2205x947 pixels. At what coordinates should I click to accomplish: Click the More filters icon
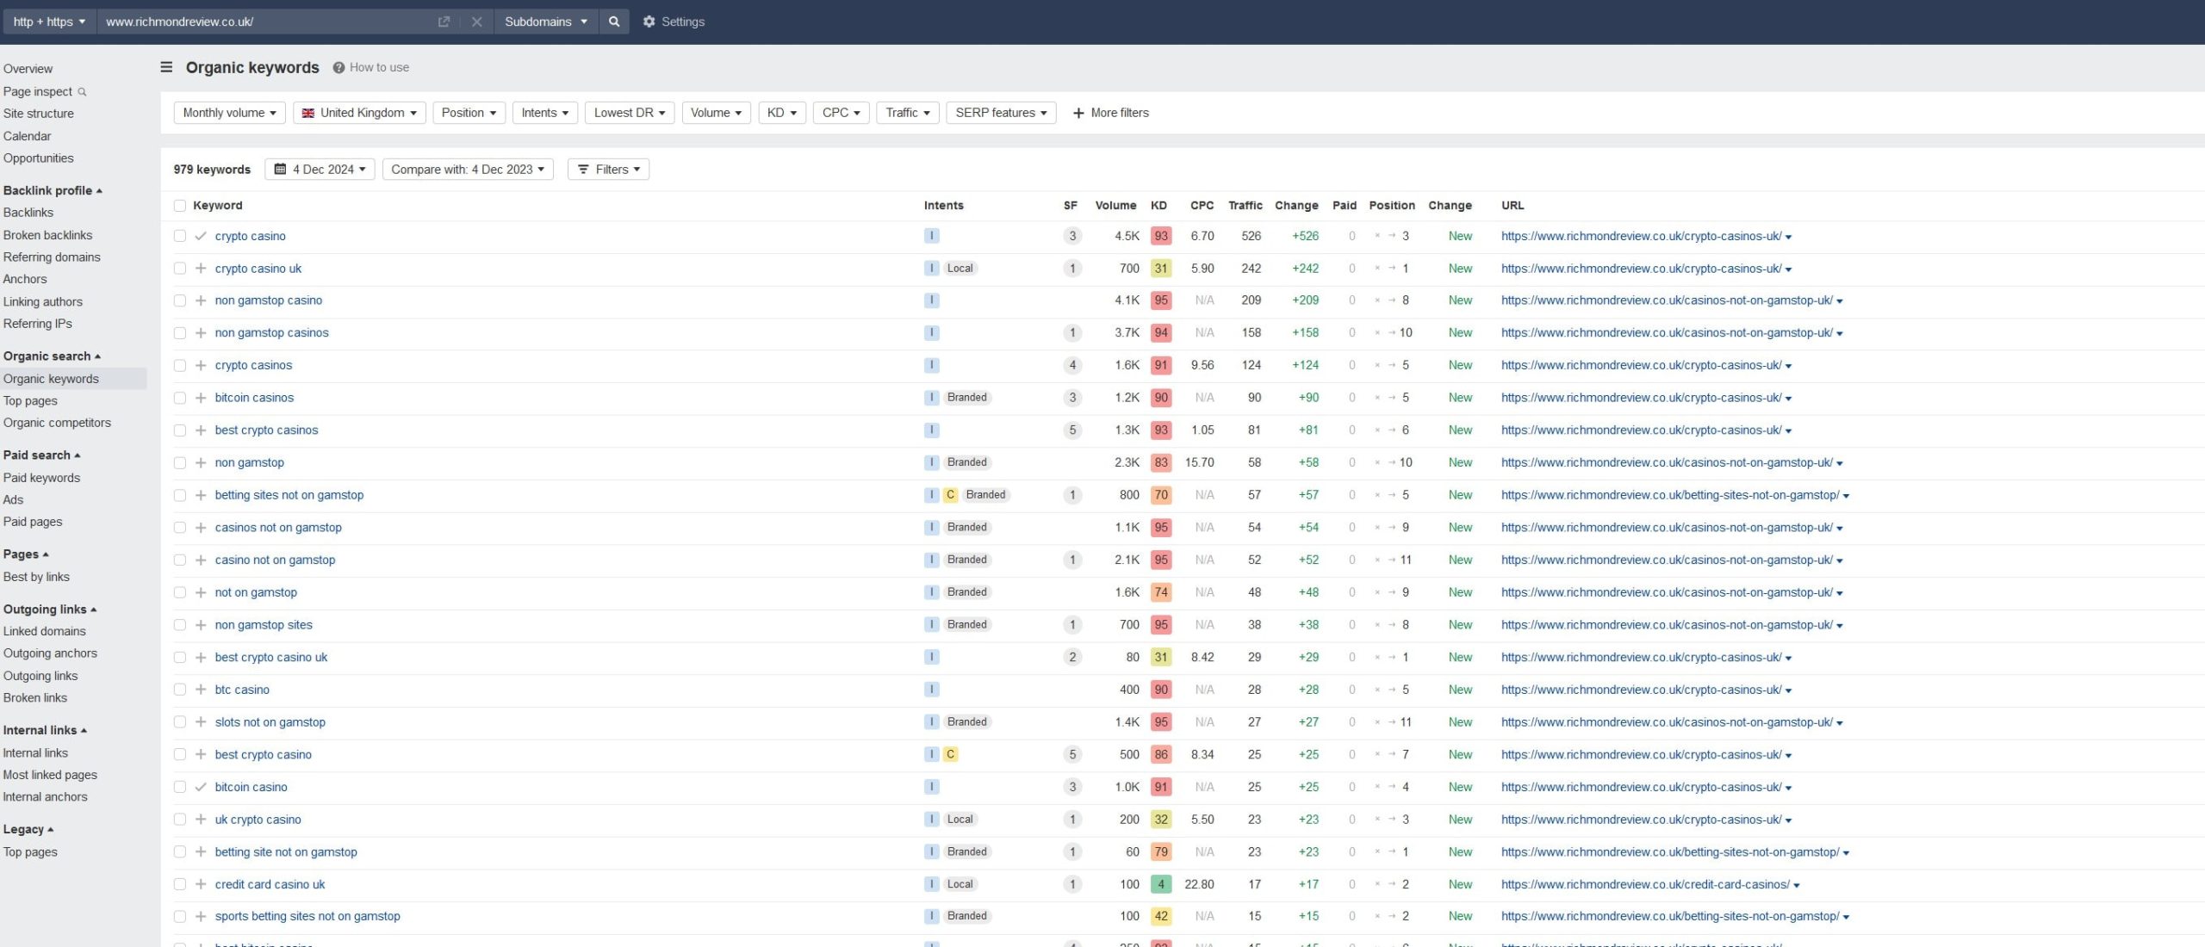pos(1076,114)
